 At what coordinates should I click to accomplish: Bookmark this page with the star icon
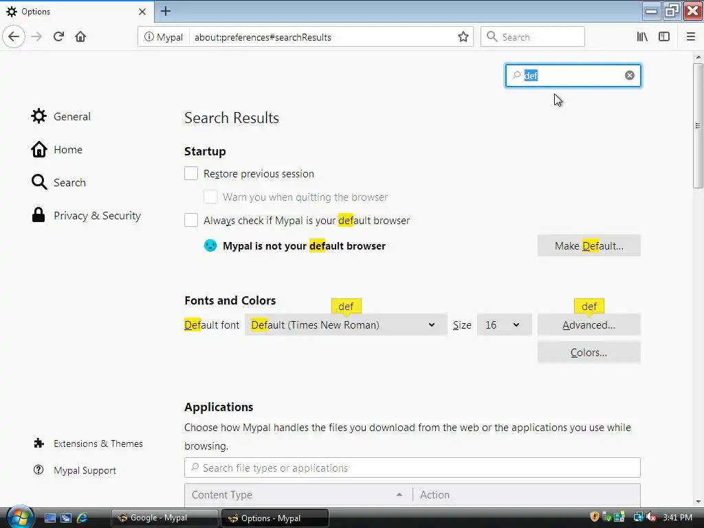click(463, 37)
